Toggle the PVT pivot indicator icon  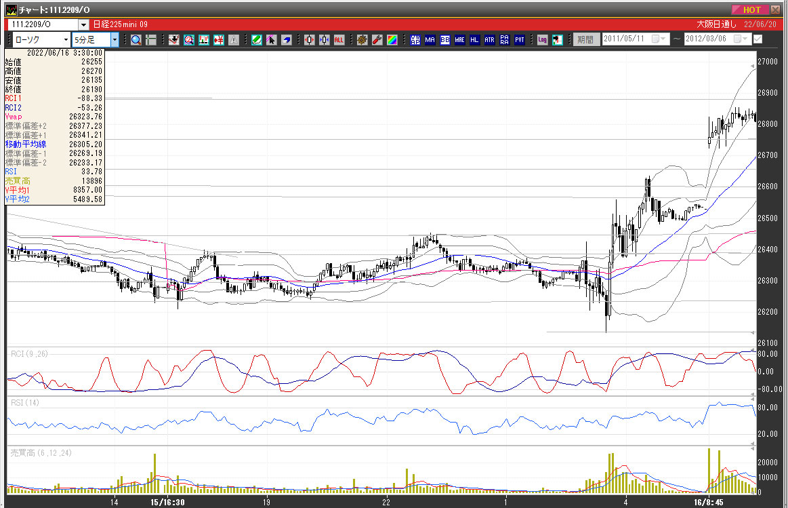(520, 40)
